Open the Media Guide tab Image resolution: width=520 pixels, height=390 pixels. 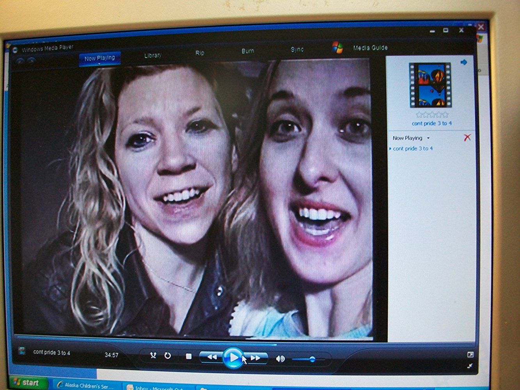[370, 48]
